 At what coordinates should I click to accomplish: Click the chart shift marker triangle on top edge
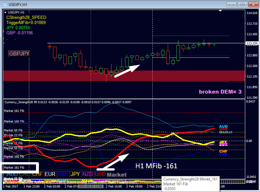tap(220, 11)
